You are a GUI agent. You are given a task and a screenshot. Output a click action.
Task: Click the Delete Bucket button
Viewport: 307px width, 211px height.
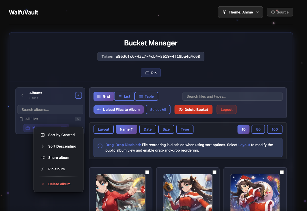point(193,110)
